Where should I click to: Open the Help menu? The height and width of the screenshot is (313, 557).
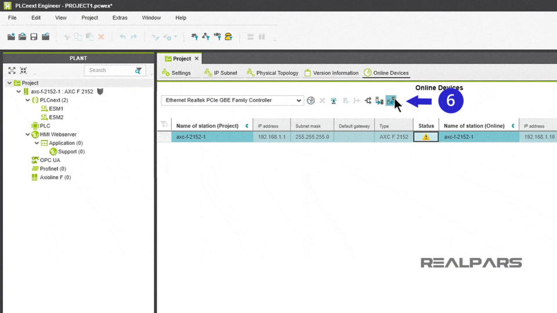point(181,18)
